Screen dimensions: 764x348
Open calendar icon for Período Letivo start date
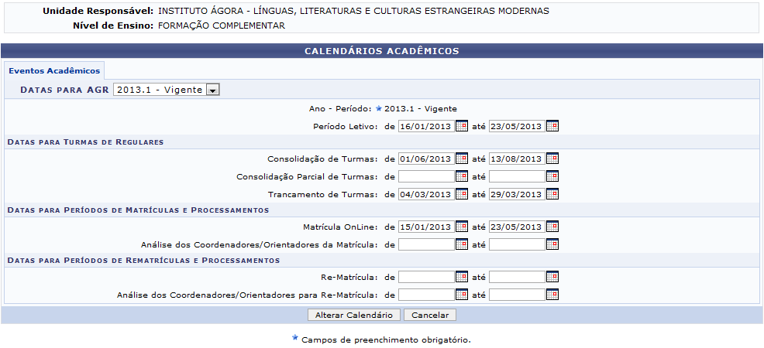[x=461, y=126]
